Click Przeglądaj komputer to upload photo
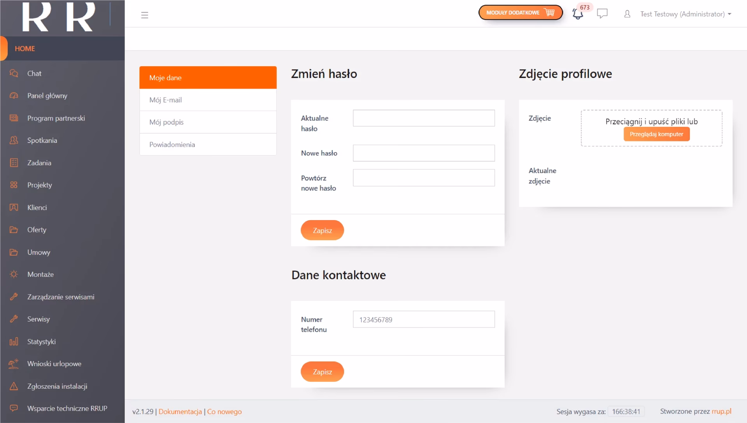The height and width of the screenshot is (423, 747). click(656, 134)
